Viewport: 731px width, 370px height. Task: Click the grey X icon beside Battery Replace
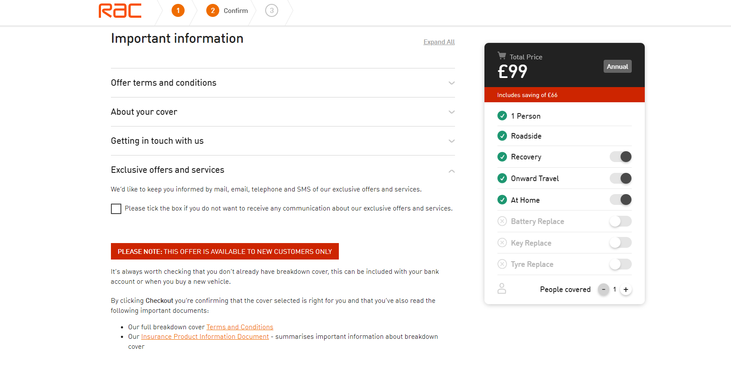502,221
